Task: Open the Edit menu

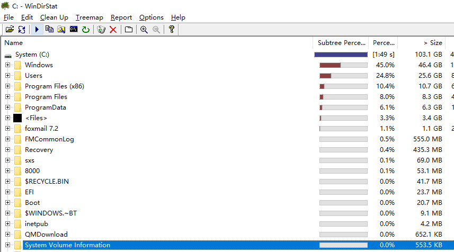Action: [27, 17]
